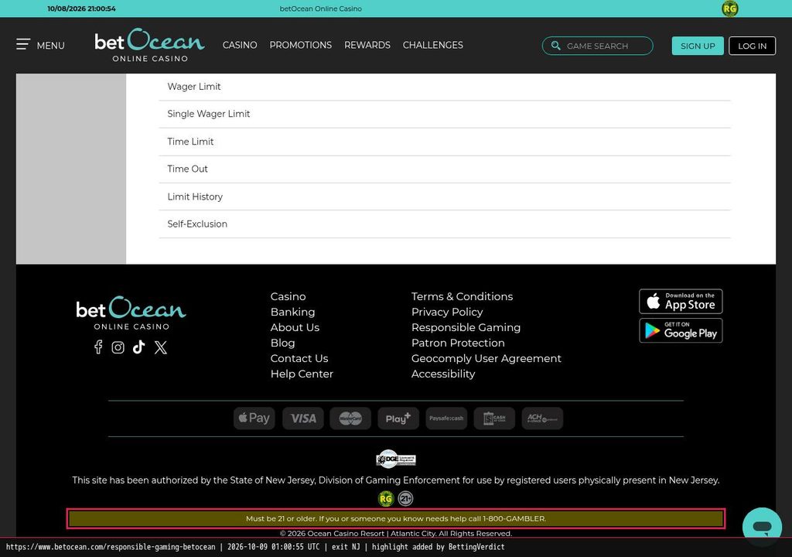792x557 pixels.
Task: Expand the Time Out row
Action: [445, 169]
